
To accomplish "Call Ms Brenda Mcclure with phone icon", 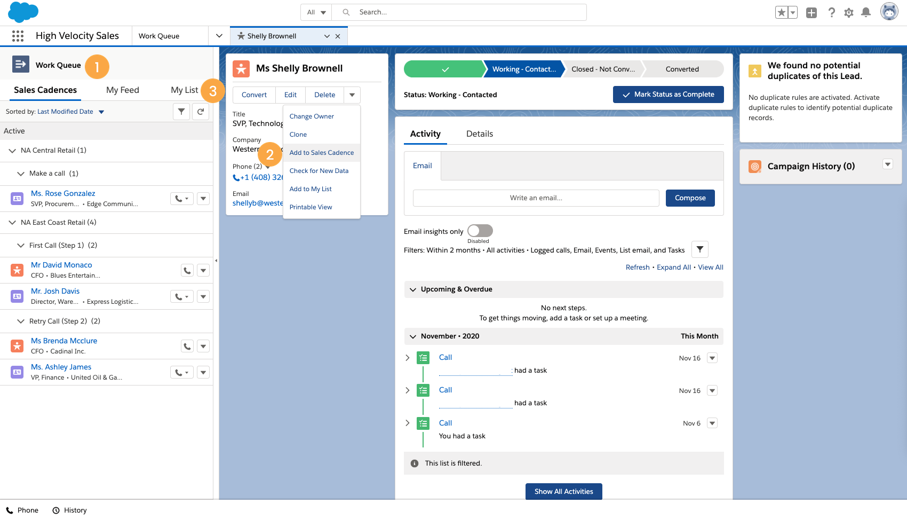I will pos(187,346).
